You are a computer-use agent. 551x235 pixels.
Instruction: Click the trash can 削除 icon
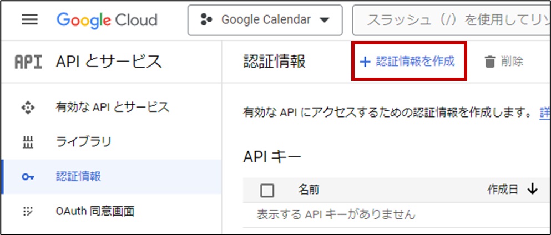pos(489,62)
